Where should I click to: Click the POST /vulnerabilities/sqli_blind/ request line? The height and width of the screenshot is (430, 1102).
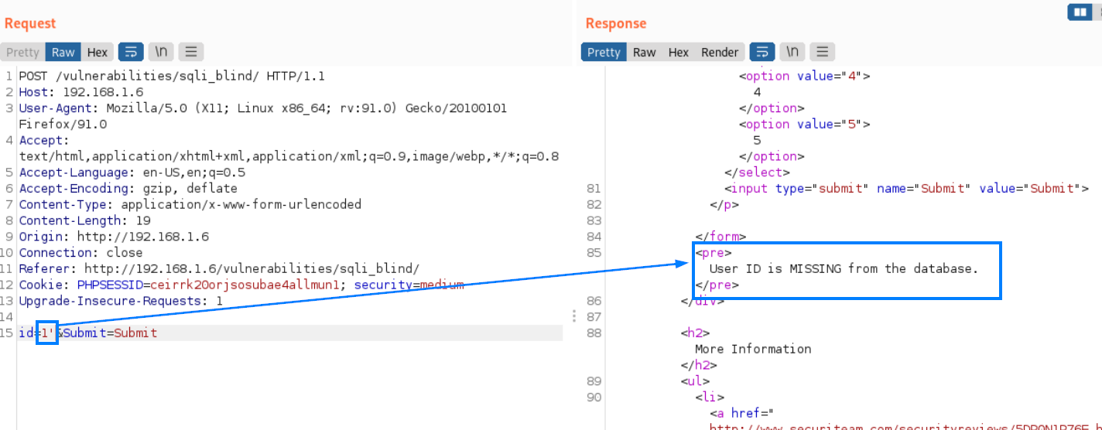point(171,76)
